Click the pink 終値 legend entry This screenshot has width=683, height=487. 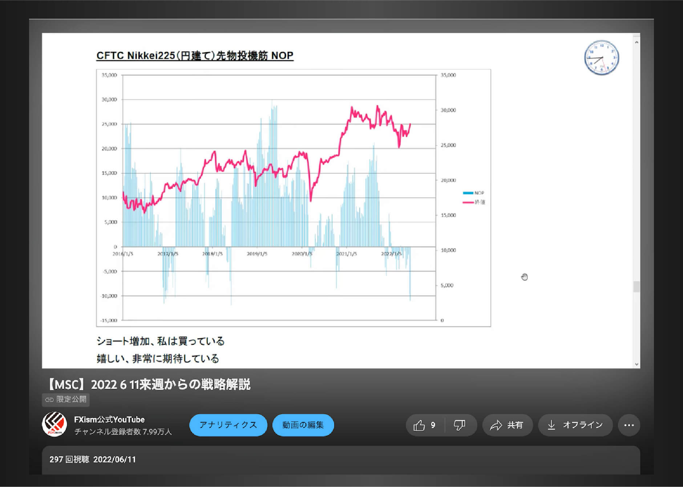coord(474,202)
